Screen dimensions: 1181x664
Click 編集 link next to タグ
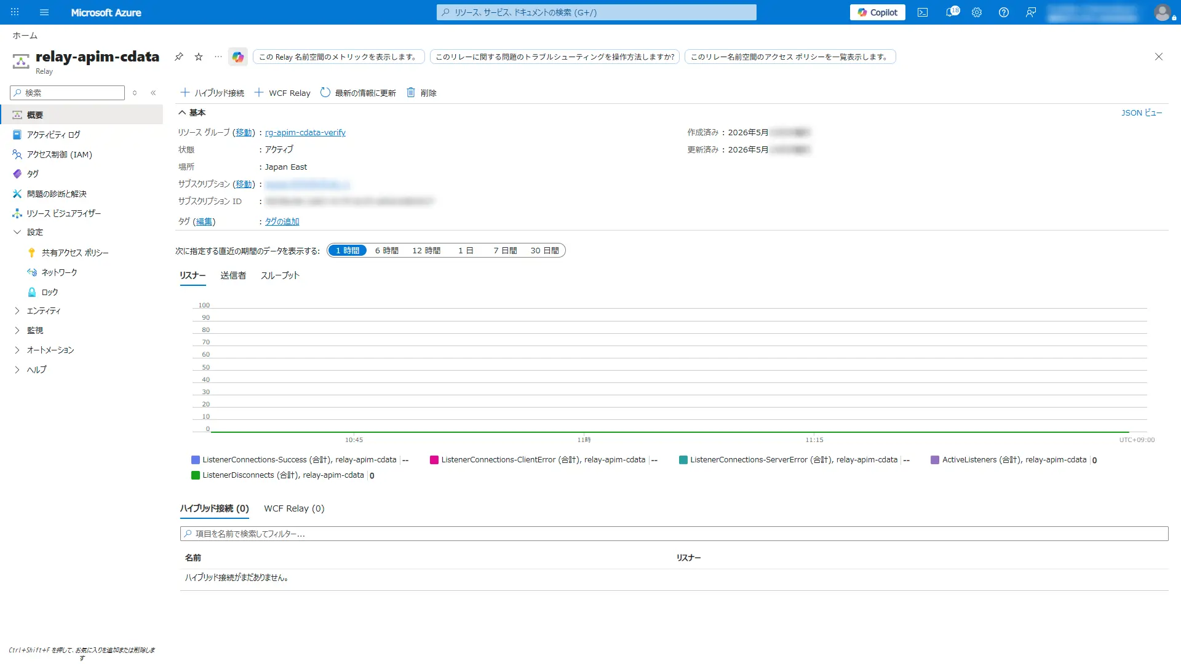[x=204, y=221]
